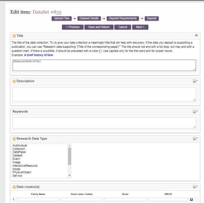Proceed with the Next button
Image resolution: width=204 pixels, height=203 pixels.
[x=140, y=27]
